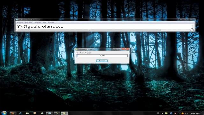The image size is (204, 115).
Task: Click the Notepad scrollbar right arrow
Action: (190, 30)
